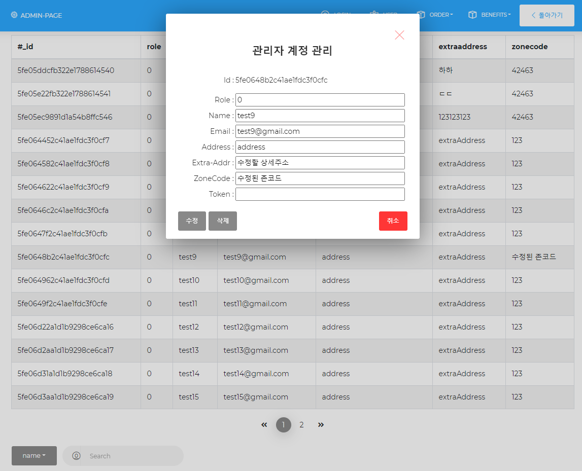Go to page 2 of the table
Screen dimensions: 582x471
tap(301, 425)
